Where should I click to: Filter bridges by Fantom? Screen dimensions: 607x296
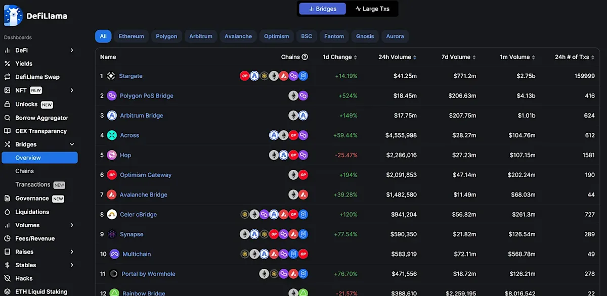pos(334,36)
